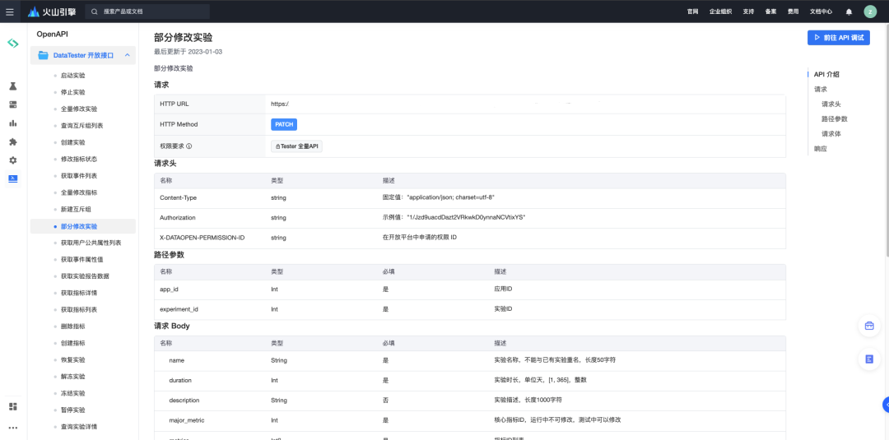Screen dimensions: 889x440
Task: Jump to 路径参数 in the outline
Action: [834, 119]
